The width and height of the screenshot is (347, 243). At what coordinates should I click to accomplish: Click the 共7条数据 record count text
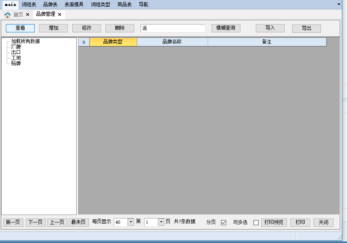(185, 222)
